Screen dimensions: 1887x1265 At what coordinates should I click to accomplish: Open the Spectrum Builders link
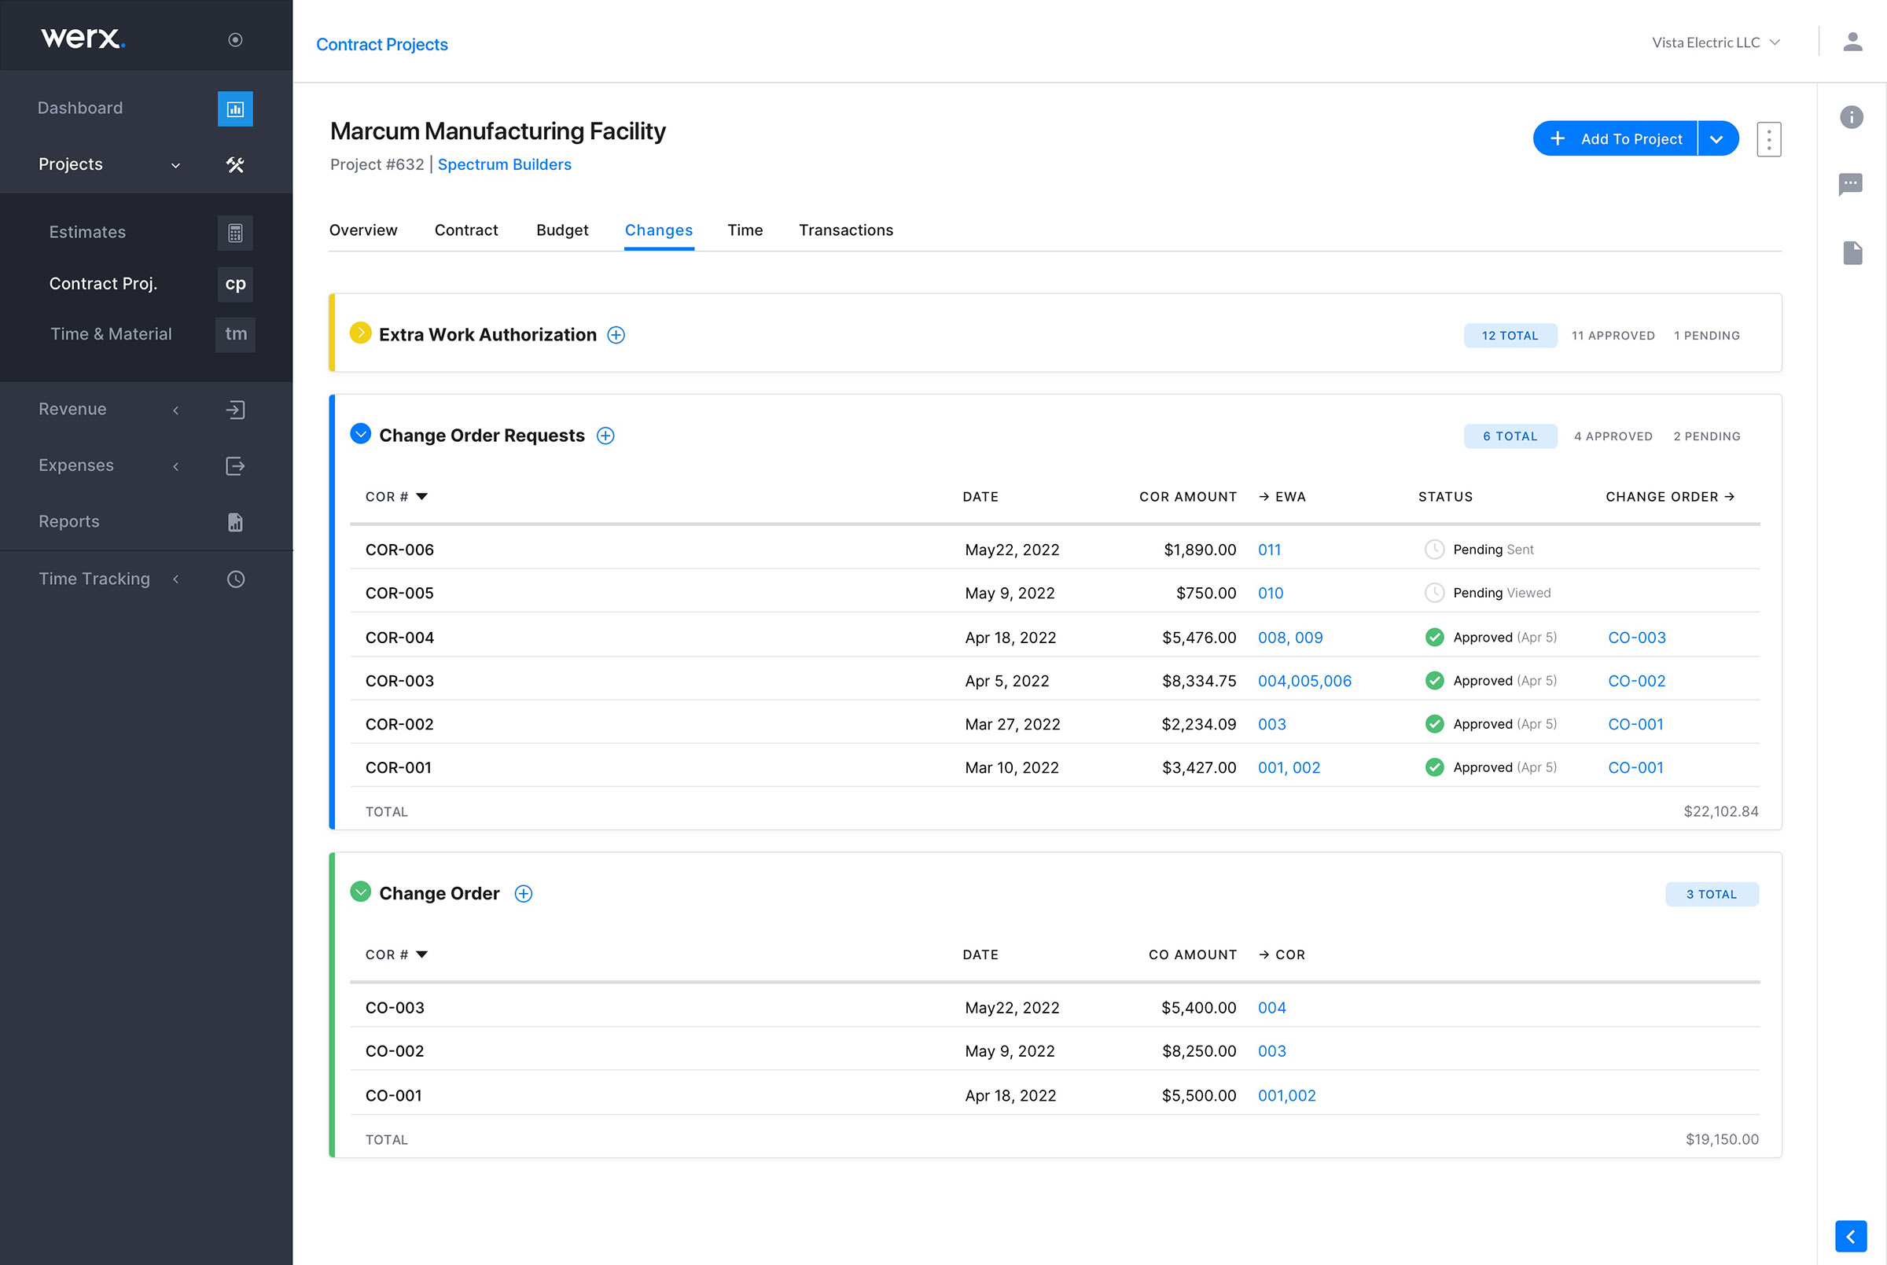point(504,164)
